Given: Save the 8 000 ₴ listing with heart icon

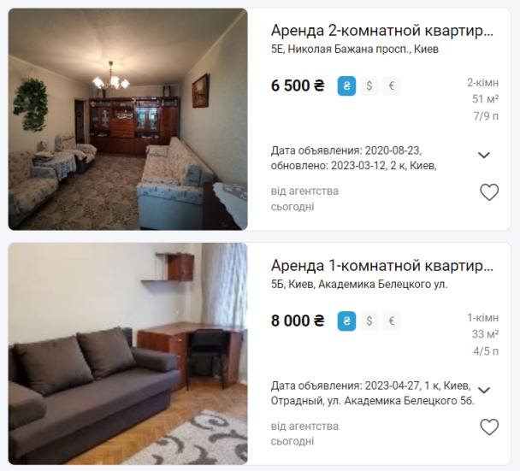Looking at the screenshot, I should (489, 427).
